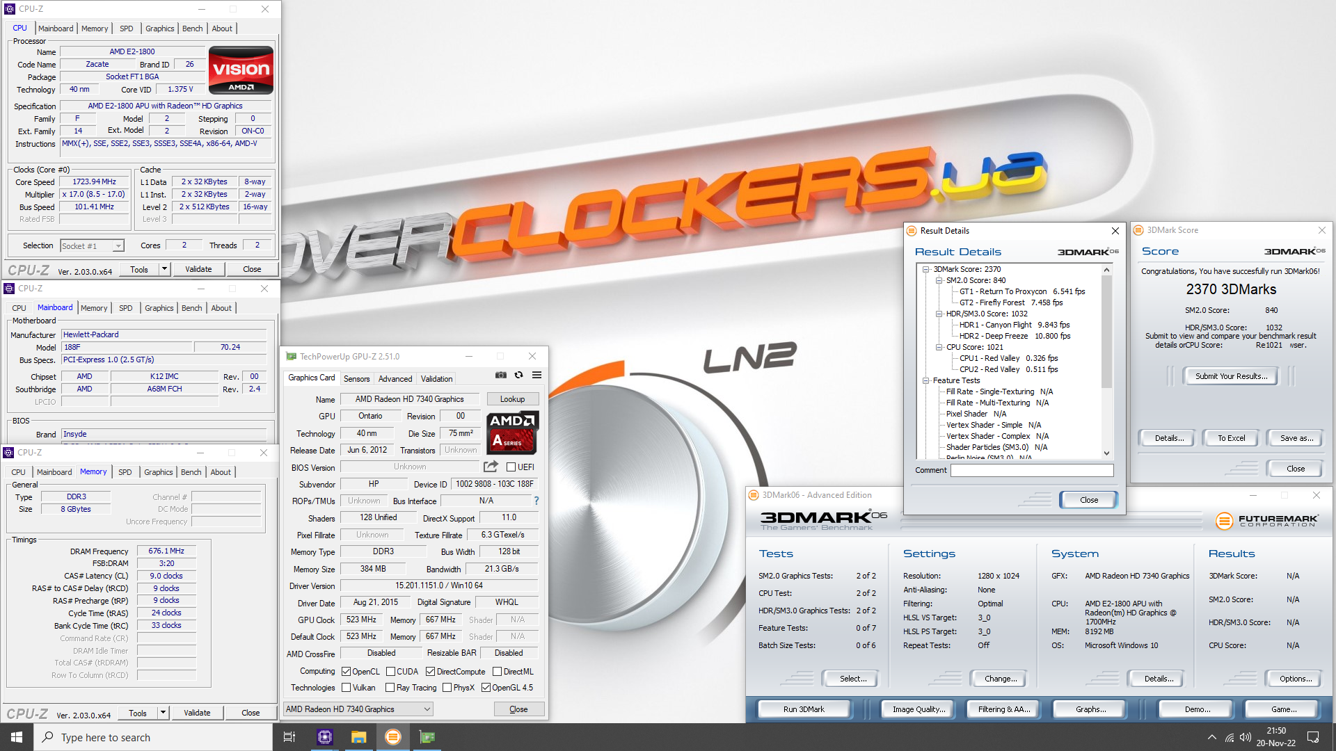Screen dimensions: 1336x751
Task: Click the Futuremark Corporation logo
Action: pyautogui.click(x=1266, y=520)
